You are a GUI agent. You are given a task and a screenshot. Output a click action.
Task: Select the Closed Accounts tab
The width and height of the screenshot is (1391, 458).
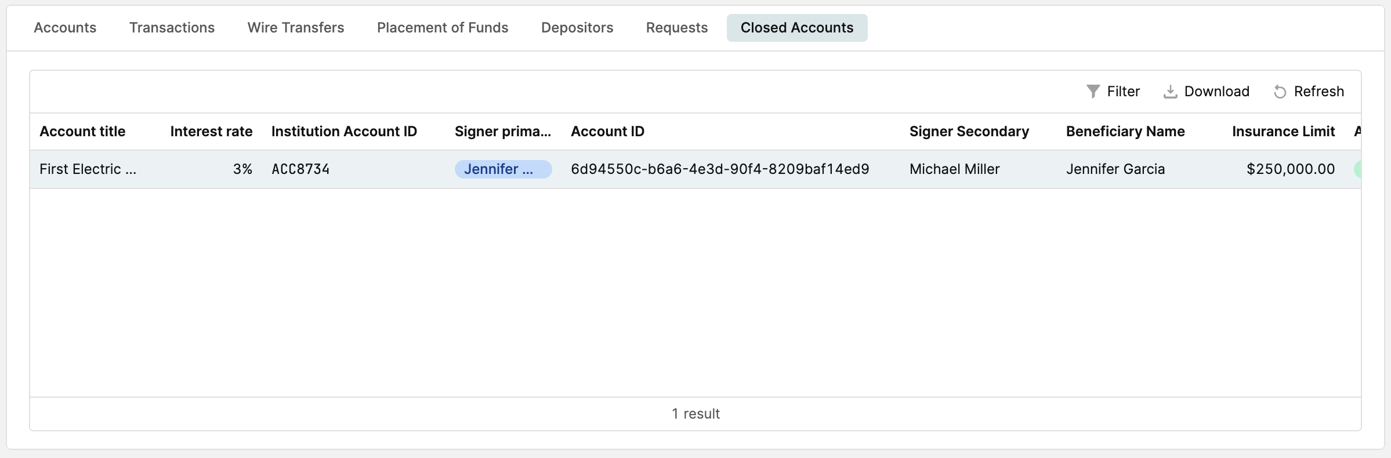point(797,28)
